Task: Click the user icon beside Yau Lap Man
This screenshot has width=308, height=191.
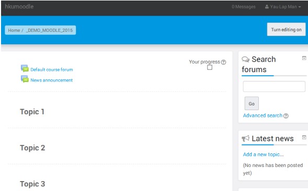Action: point(267,7)
